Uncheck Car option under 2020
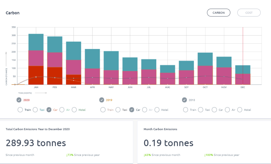This screenshot has width=271, height=164. pyautogui.click(x=49, y=110)
